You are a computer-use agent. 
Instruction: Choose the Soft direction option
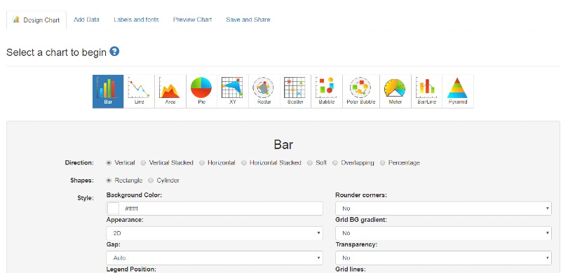click(310, 163)
